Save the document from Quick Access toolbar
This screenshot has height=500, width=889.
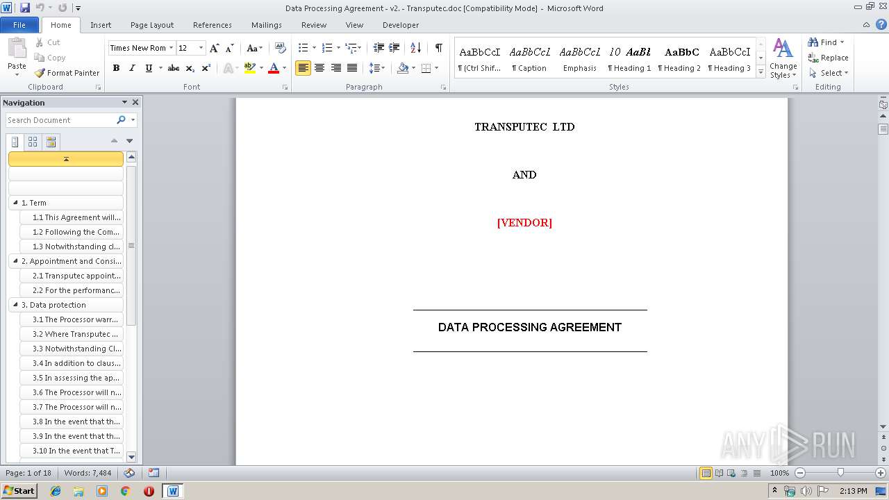pos(25,8)
